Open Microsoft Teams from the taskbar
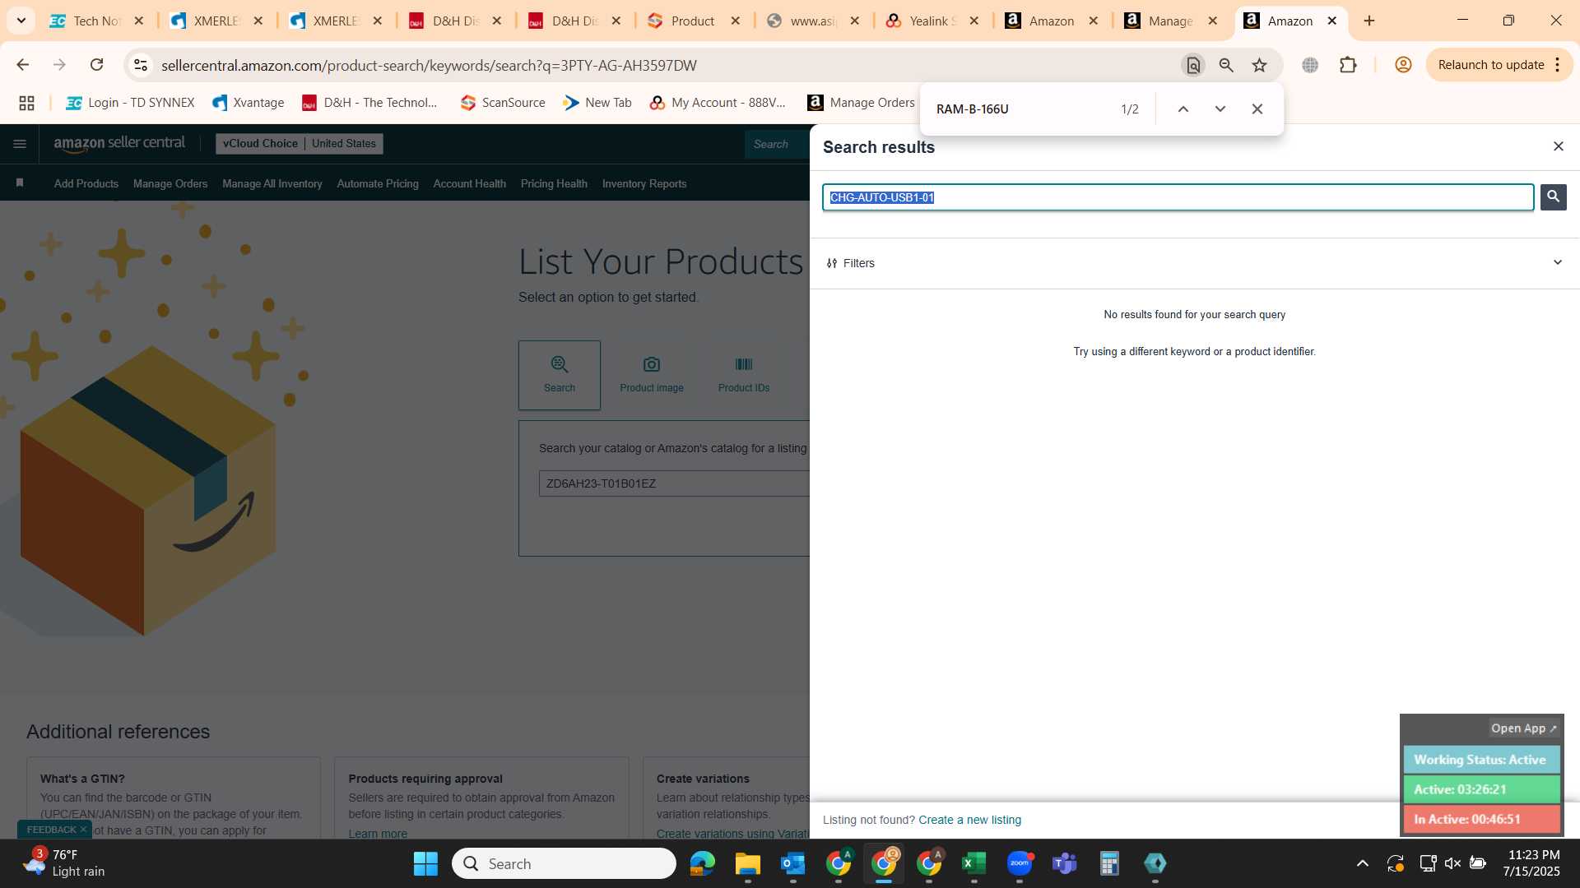 1064,863
